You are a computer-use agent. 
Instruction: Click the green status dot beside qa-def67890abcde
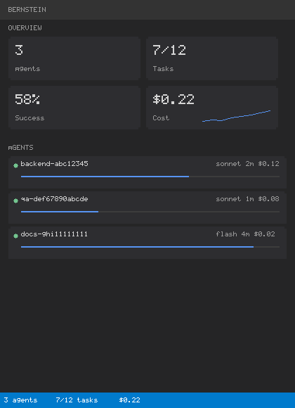15,200
